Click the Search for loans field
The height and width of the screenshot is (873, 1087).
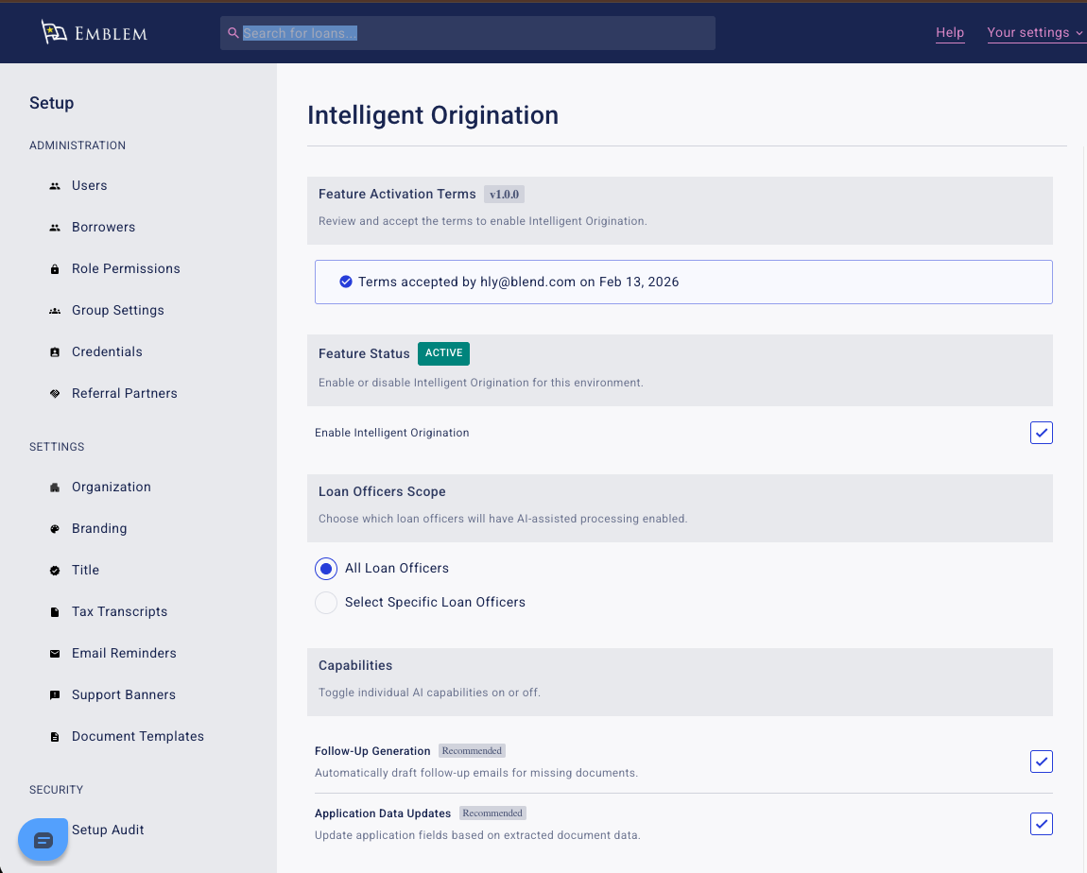tap(468, 33)
